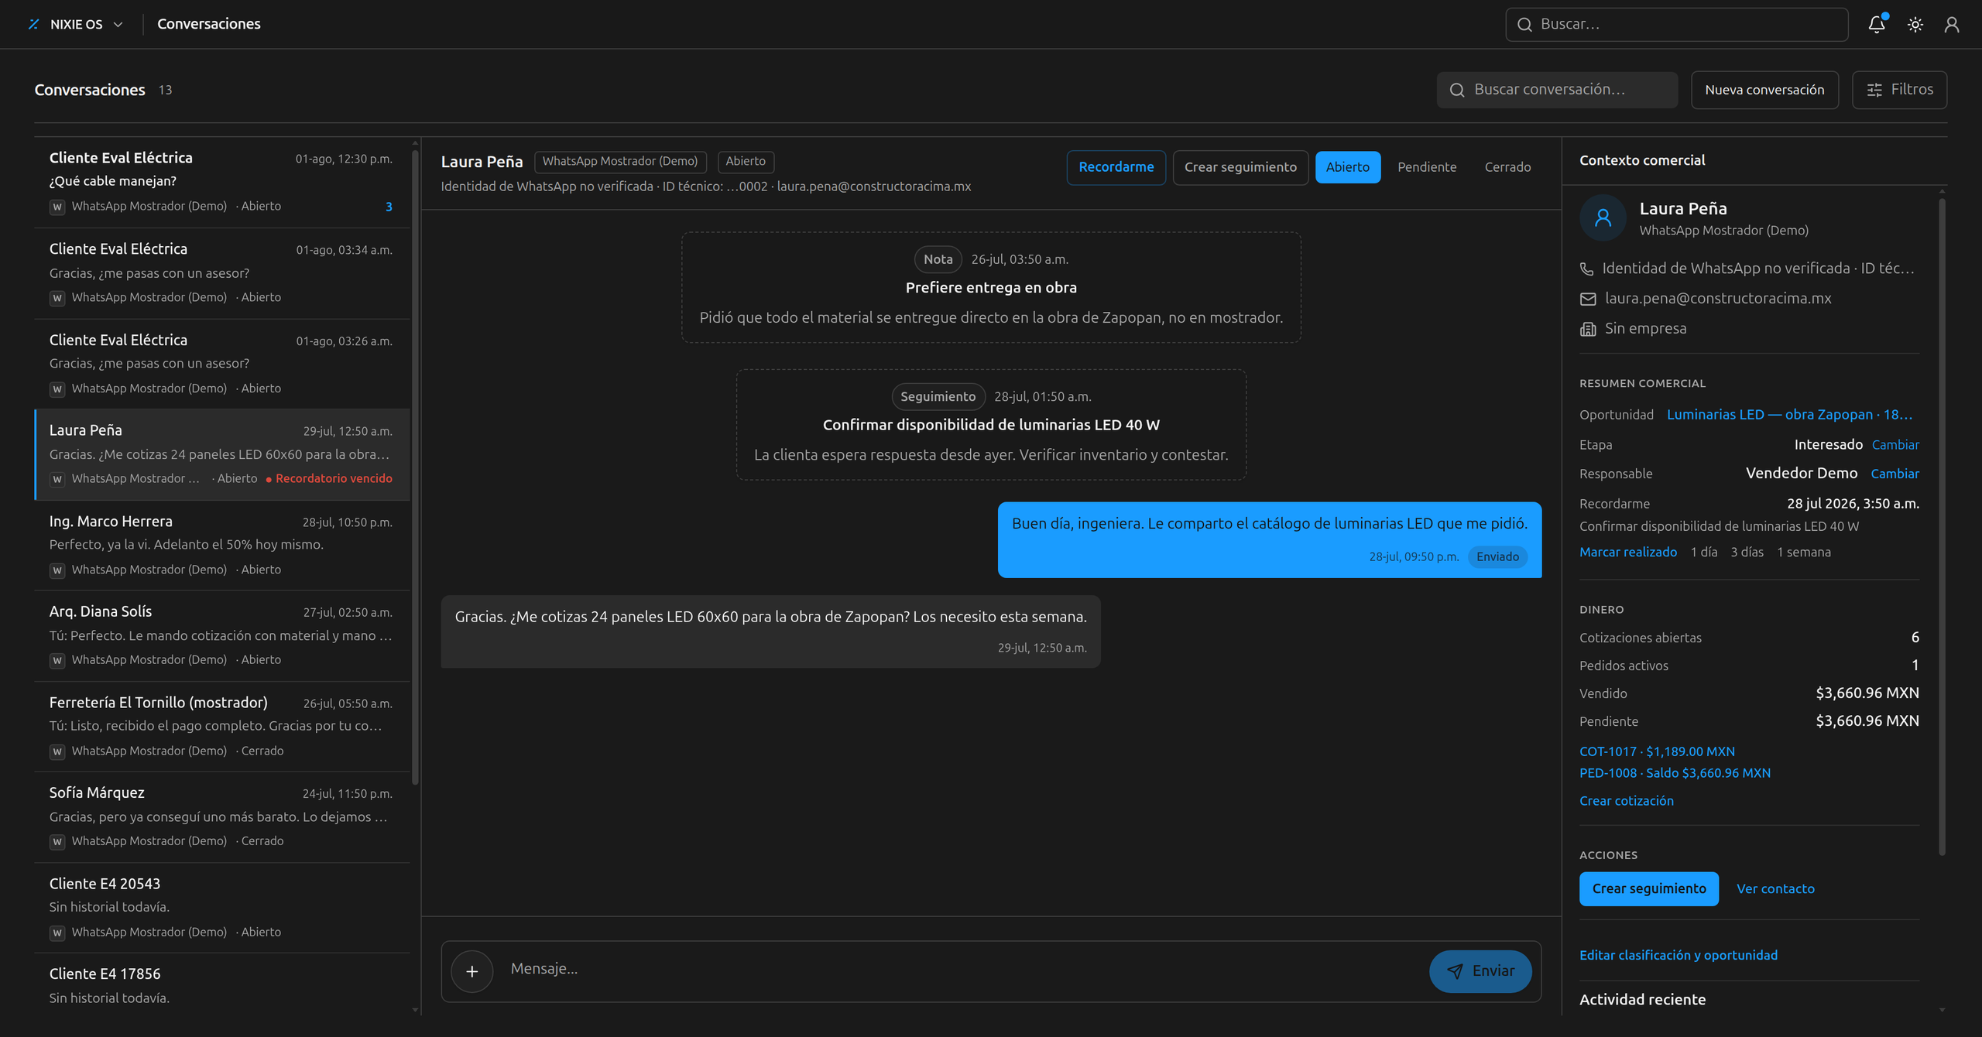Viewport: 1982px width, 1037px height.
Task: Click the WhatsApp badge in Arq. Diana Solís row
Action: pyautogui.click(x=57, y=660)
